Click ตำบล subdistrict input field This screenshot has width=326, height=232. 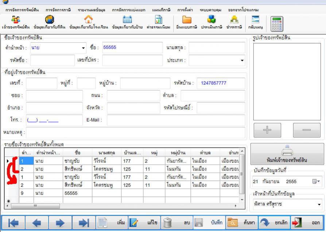point(213,95)
